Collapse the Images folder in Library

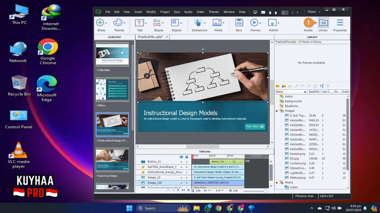(x=277, y=111)
